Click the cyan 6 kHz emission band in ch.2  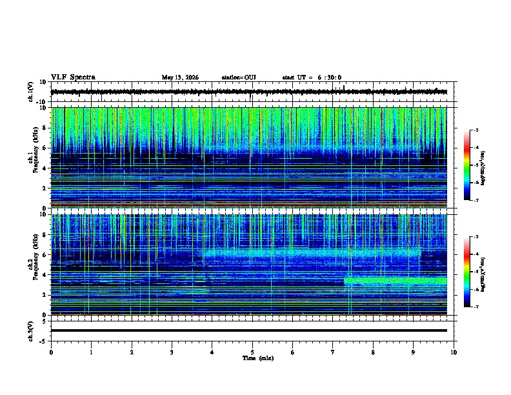coord(311,254)
